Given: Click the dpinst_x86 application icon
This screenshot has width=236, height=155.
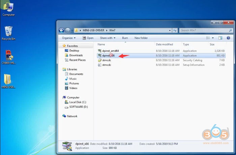Looking at the screenshot, I should click(99, 55).
